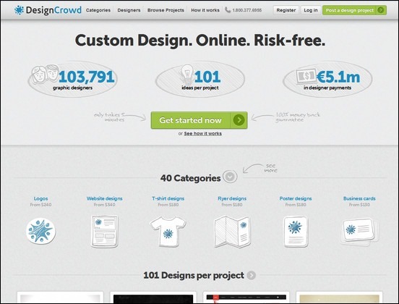Image resolution: width=399 pixels, height=304 pixels.
Task: Click the €5.1m designer payments figure
Action: pyautogui.click(x=338, y=77)
